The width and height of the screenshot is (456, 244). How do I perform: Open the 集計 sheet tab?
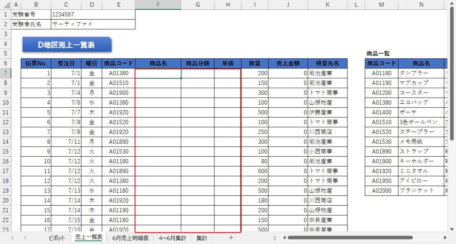tap(202, 238)
